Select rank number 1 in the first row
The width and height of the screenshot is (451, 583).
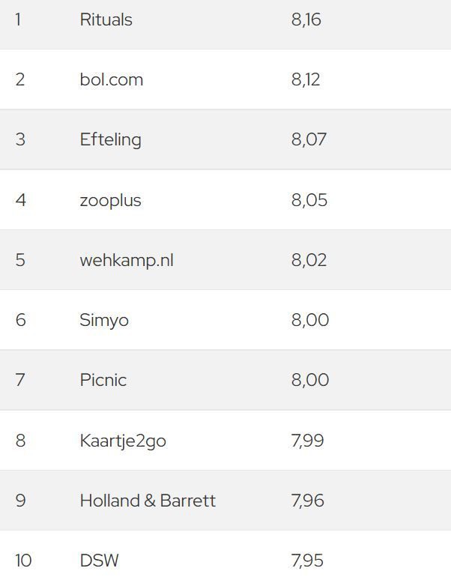pyautogui.click(x=18, y=19)
